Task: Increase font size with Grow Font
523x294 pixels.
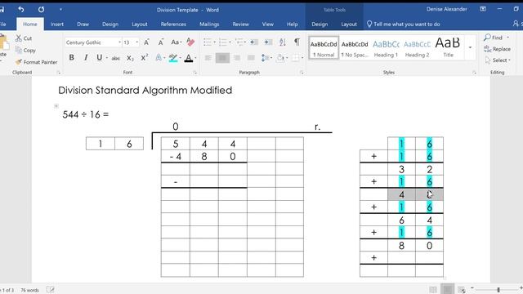Action: [146, 42]
